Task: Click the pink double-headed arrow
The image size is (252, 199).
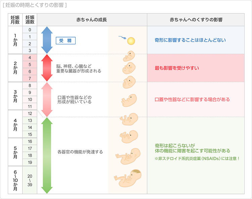Action: pyautogui.click(x=47, y=99)
